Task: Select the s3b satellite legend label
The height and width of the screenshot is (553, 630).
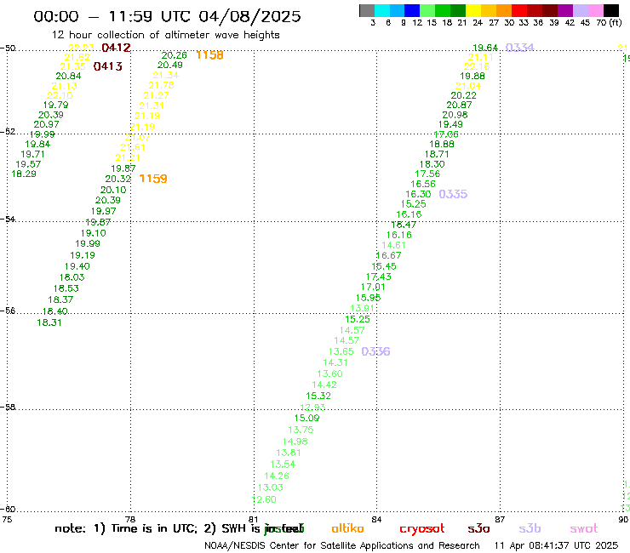Action: (530, 528)
